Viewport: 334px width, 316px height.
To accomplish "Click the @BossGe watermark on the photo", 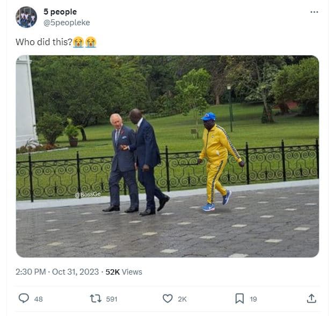I will coord(88,194).
